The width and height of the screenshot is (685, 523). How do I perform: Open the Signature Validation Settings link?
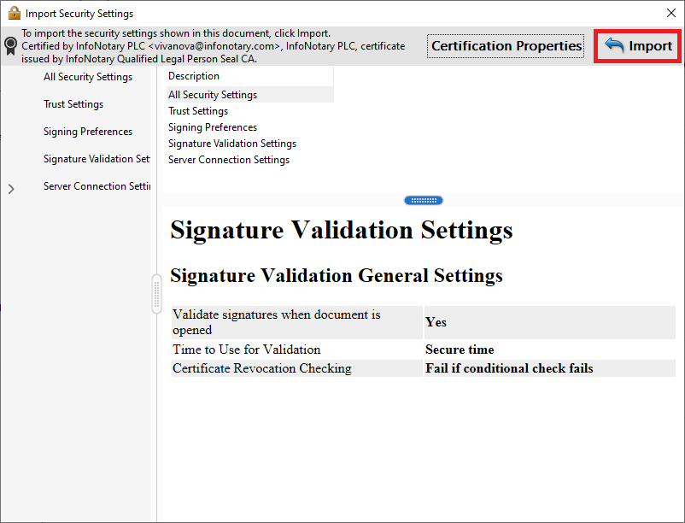pyautogui.click(x=231, y=143)
